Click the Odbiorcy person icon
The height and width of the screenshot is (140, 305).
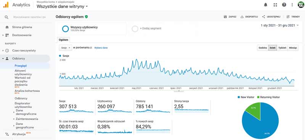click(x=7, y=58)
